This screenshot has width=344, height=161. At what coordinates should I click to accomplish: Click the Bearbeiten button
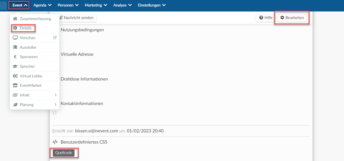click(292, 18)
